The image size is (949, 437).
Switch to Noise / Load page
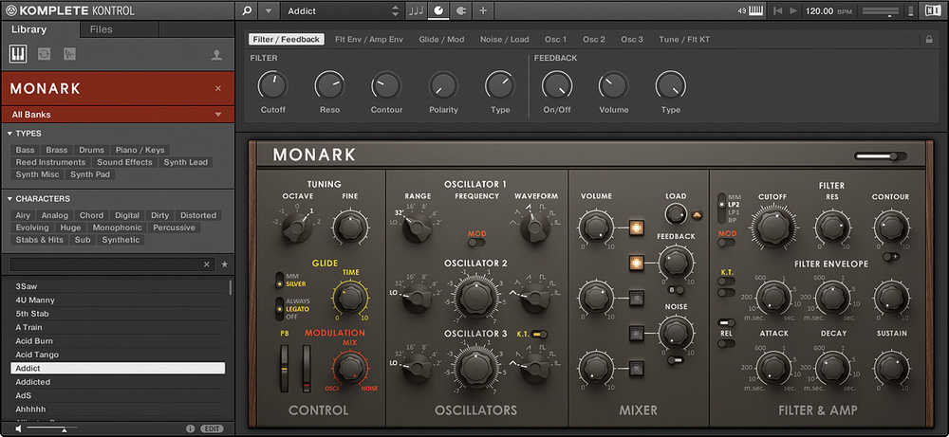point(505,39)
